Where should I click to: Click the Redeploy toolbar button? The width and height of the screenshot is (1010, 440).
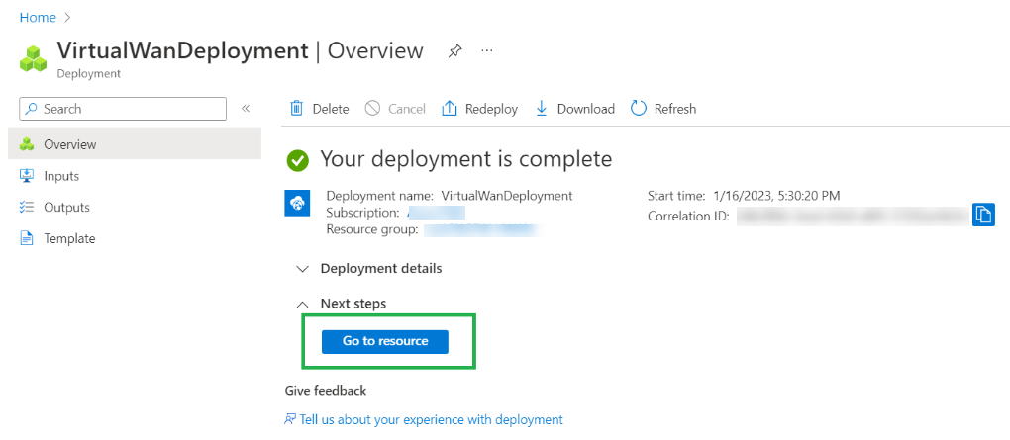(x=479, y=109)
